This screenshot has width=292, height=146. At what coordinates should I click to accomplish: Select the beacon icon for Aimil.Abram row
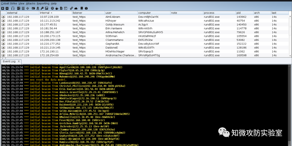pyautogui.click(x=3, y=17)
